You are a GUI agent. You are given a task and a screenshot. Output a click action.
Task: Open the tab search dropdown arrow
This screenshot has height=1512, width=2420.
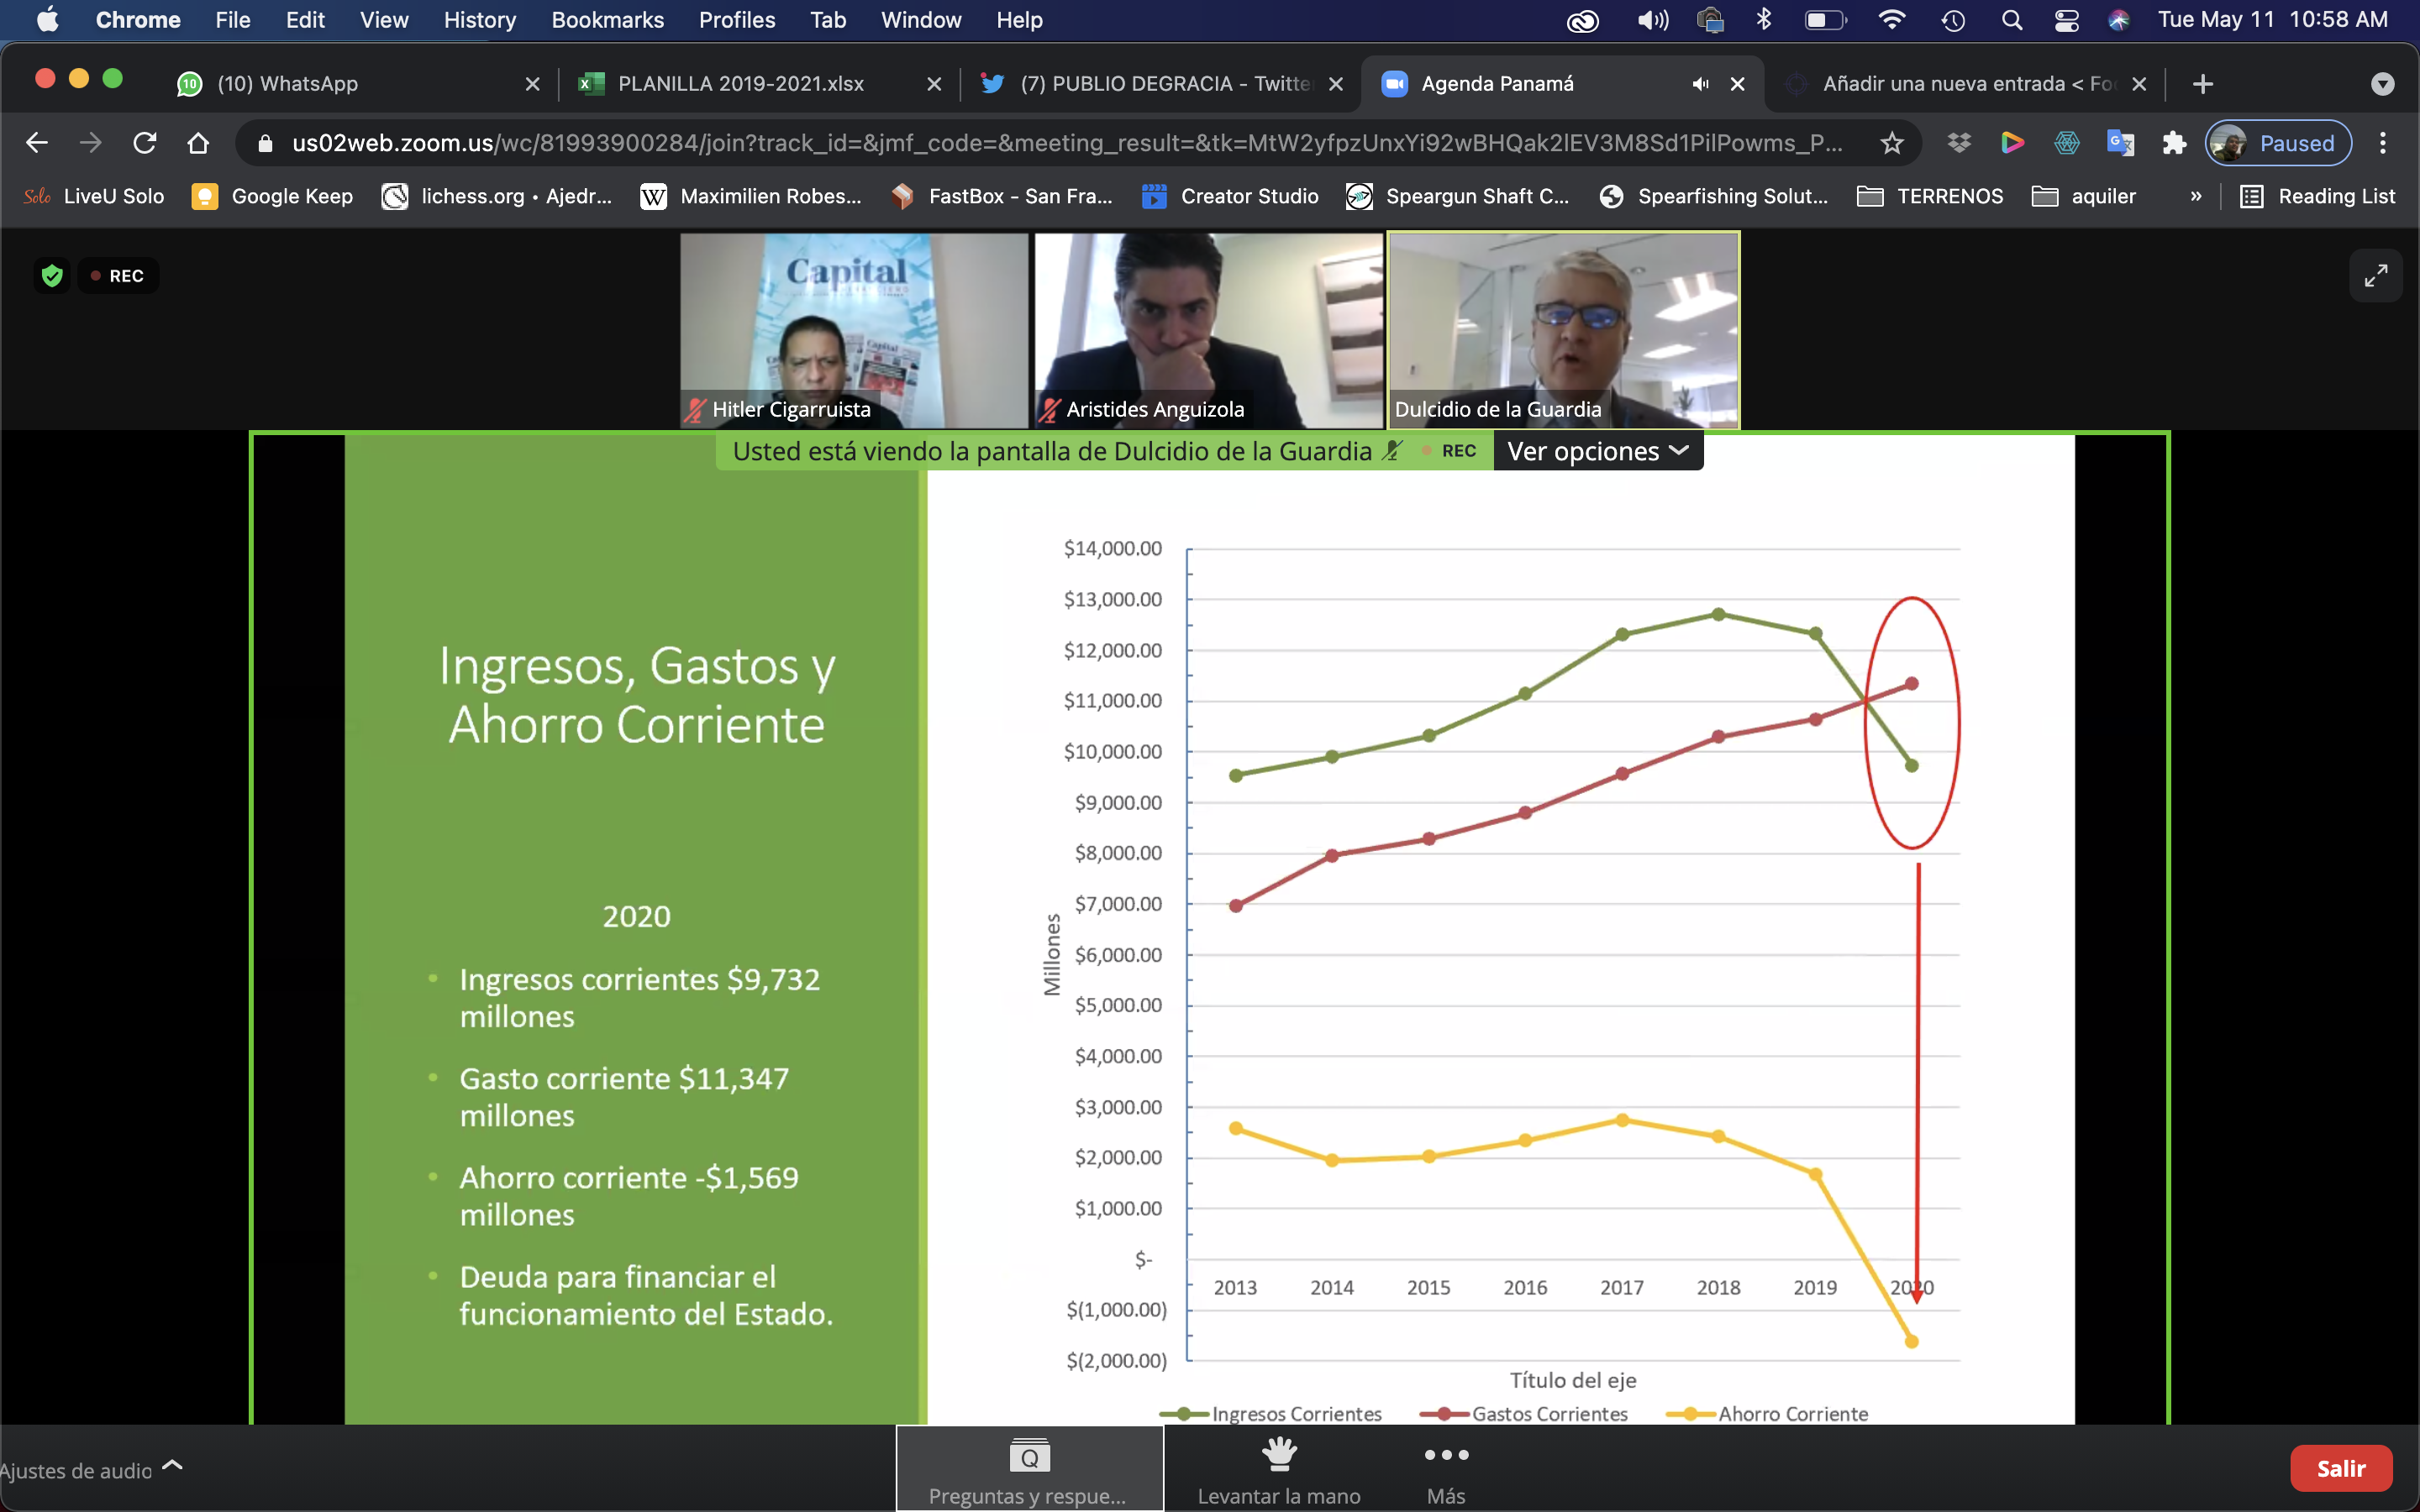pos(2383,84)
